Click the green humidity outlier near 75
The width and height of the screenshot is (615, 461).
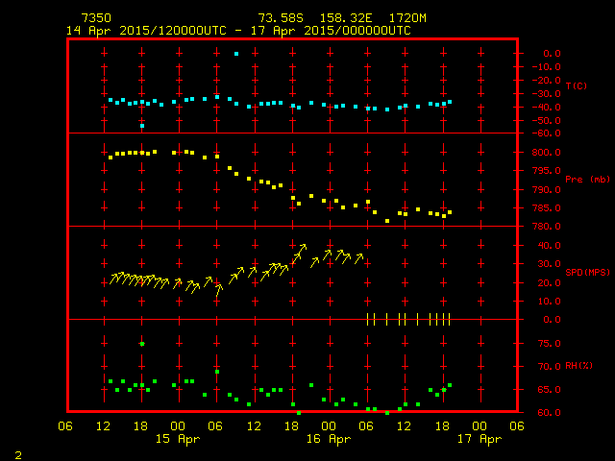[142, 344]
